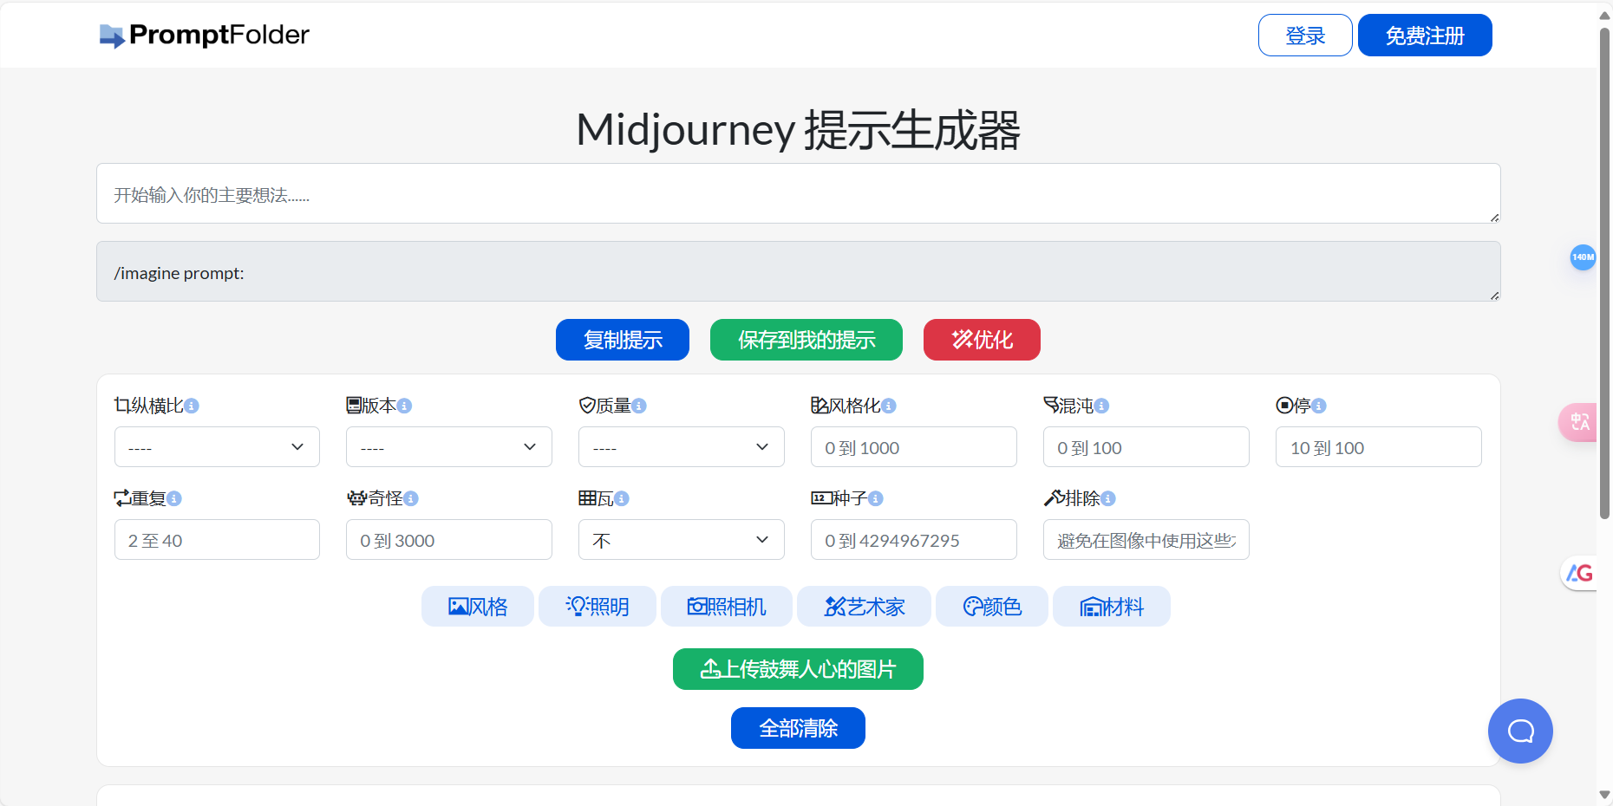Click the PromptFolder logo

pyautogui.click(x=204, y=35)
